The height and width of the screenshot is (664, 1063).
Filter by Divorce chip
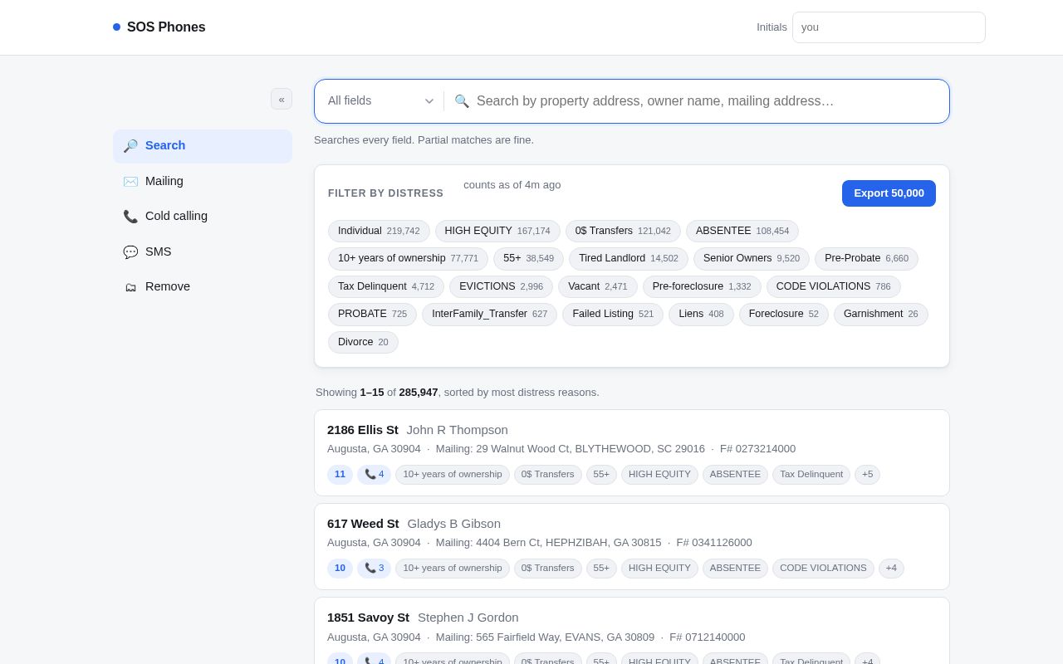tap(363, 342)
